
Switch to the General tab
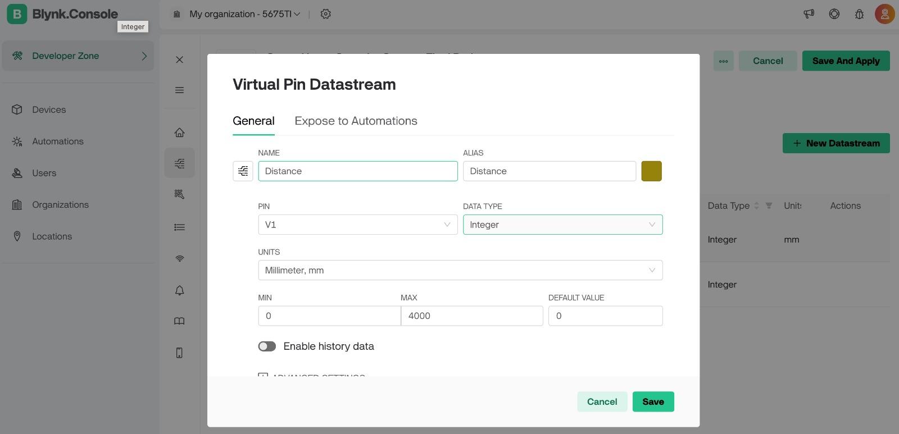coord(253,121)
